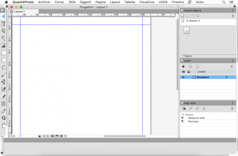Image resolution: width=238 pixels, height=156 pixels.
Task: Click trash icon in Layout pagina panel
Action: point(233,16)
